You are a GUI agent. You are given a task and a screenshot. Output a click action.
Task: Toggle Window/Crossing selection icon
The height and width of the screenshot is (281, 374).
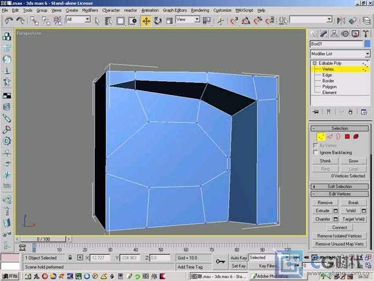click(132, 21)
